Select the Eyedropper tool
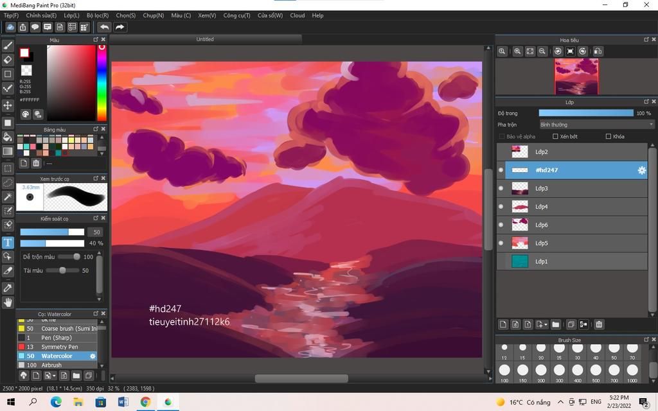The width and height of the screenshot is (658, 411). [8, 288]
